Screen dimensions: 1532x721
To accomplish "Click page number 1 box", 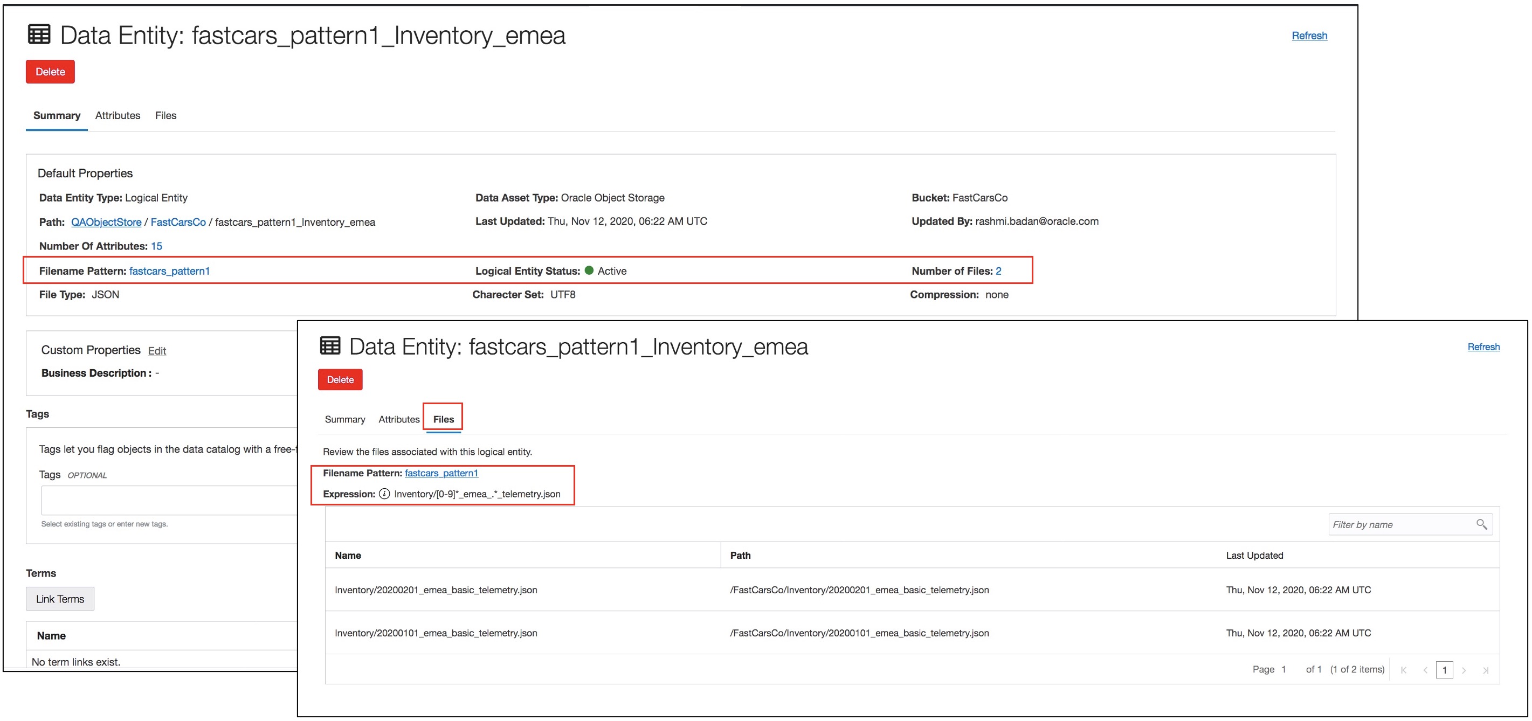I will coord(1444,670).
